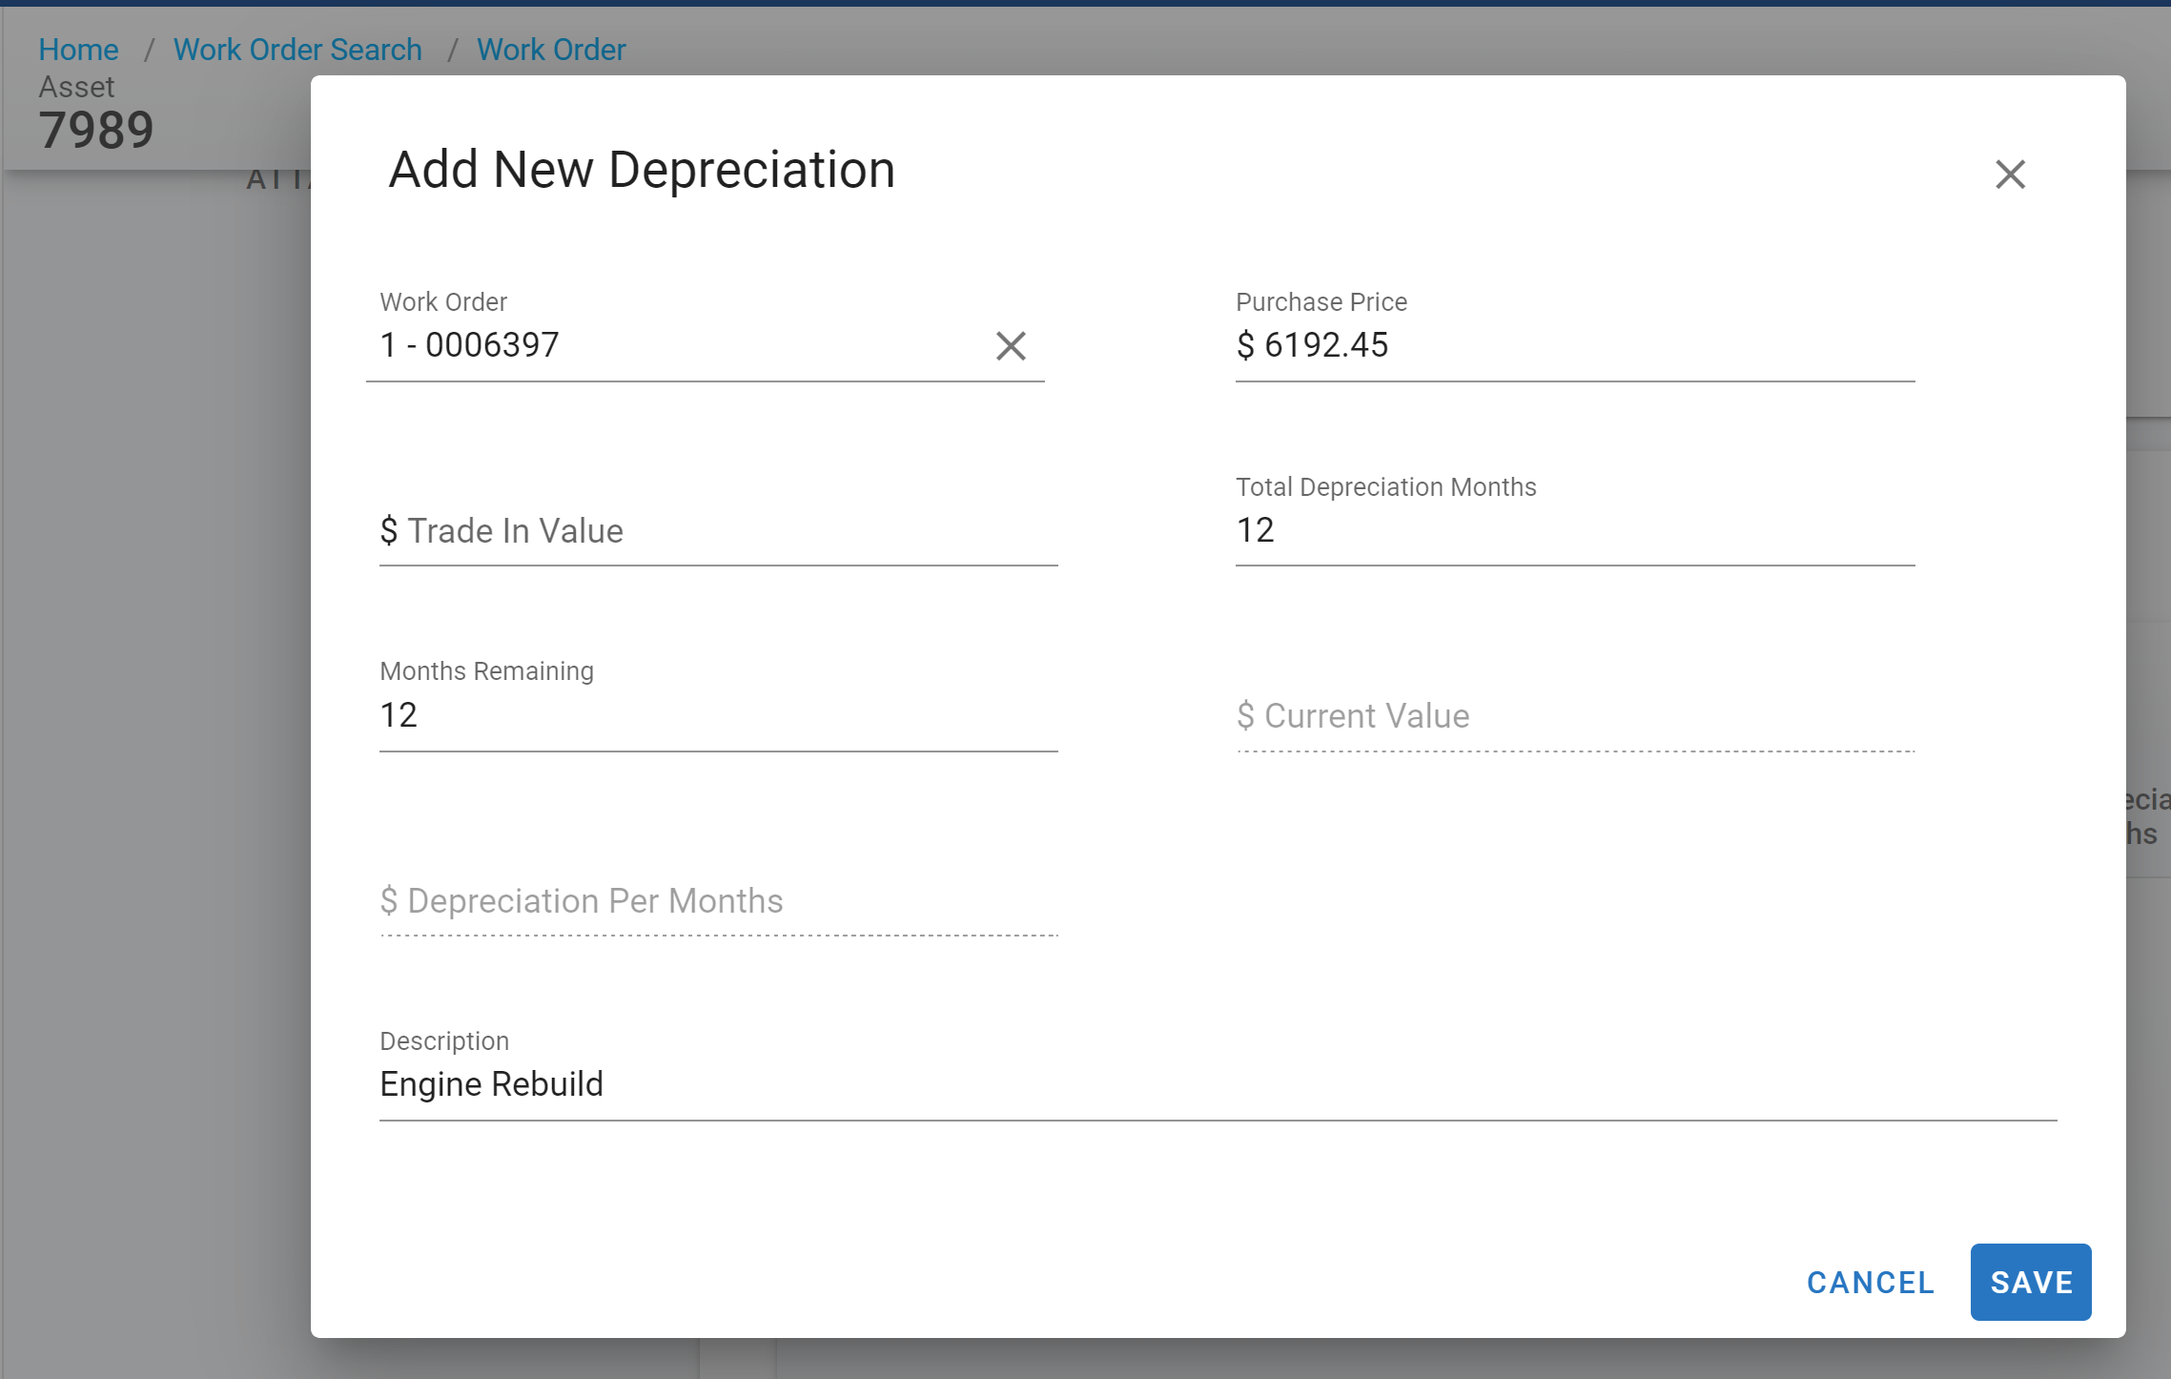This screenshot has height=1379, width=2171.
Task: Click the disabled Current Value field
Action: click(1573, 716)
